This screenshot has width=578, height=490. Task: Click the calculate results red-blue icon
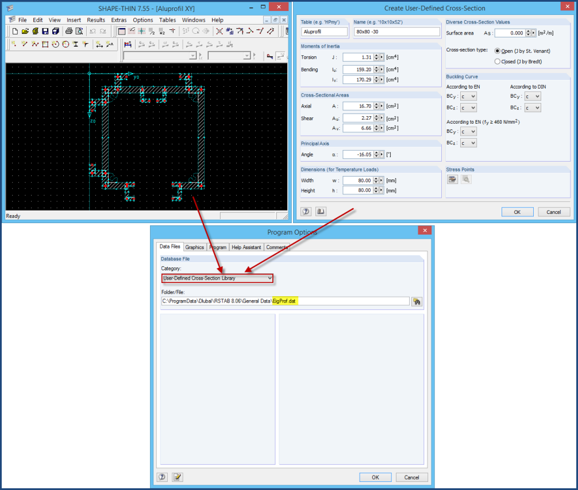(128, 45)
